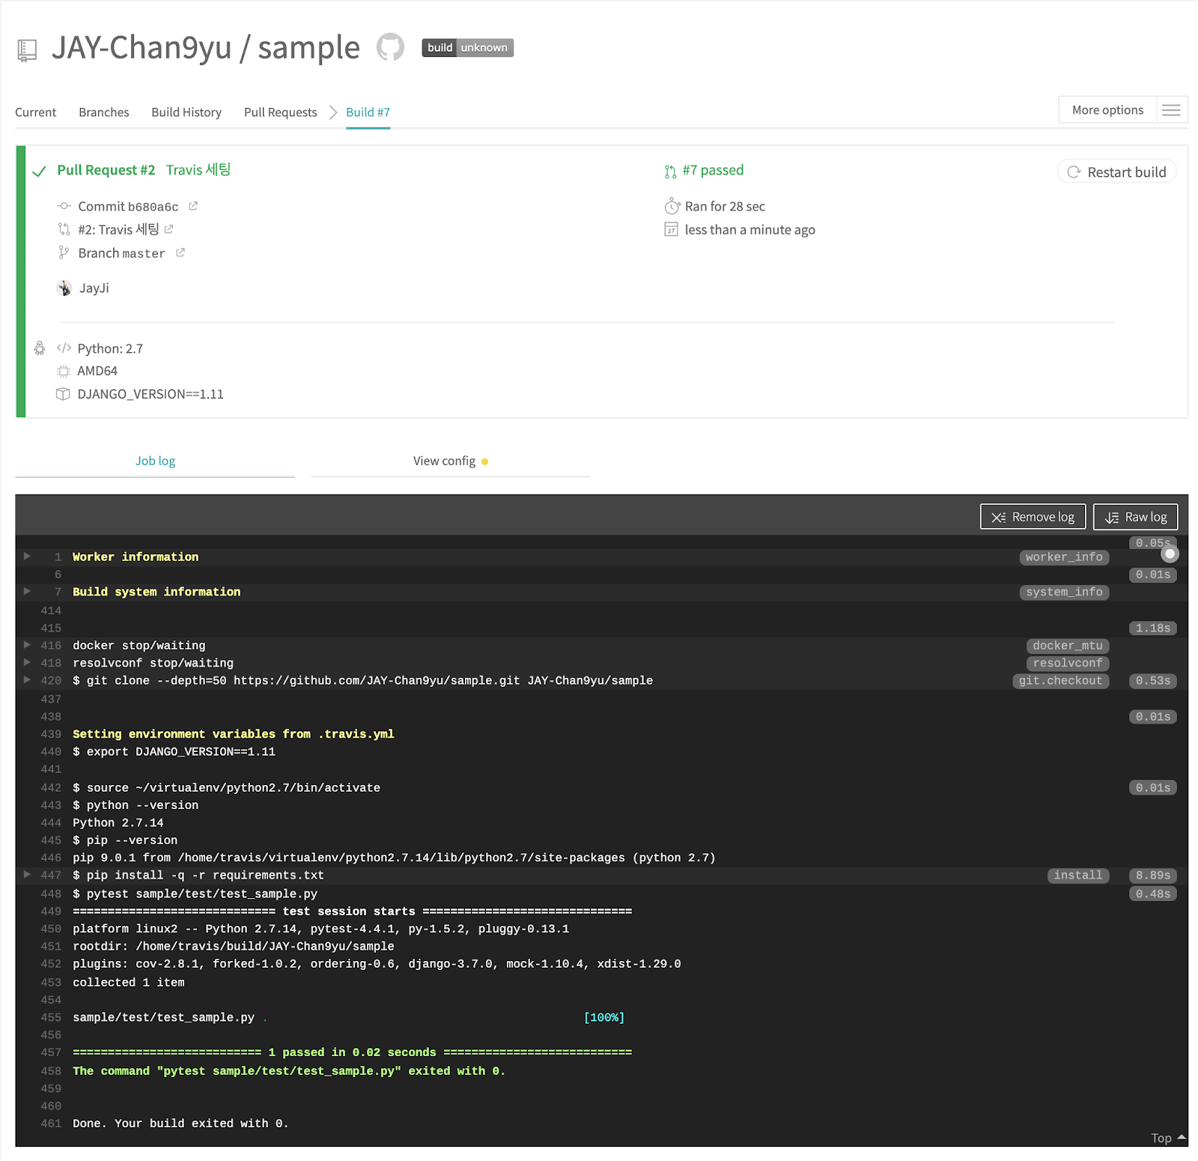This screenshot has width=1198, height=1161.
Task: Jump to Top of the log
Action: (x=1167, y=1138)
